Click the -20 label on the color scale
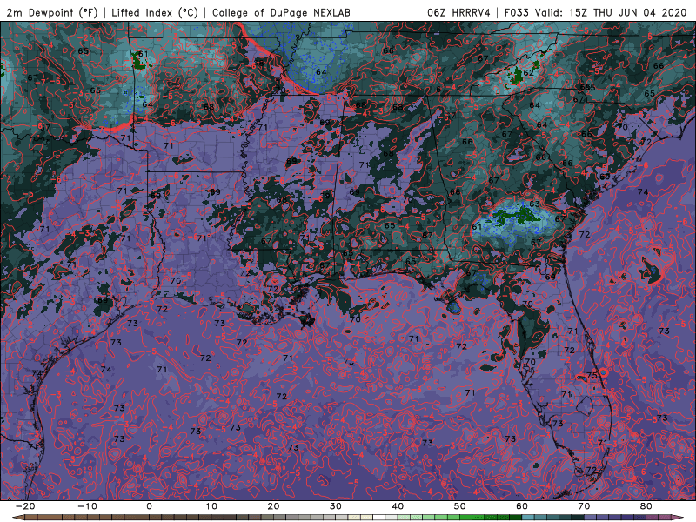 coord(24,506)
